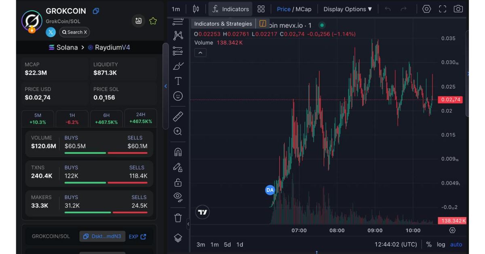Select the Text annotation tool

(178, 81)
